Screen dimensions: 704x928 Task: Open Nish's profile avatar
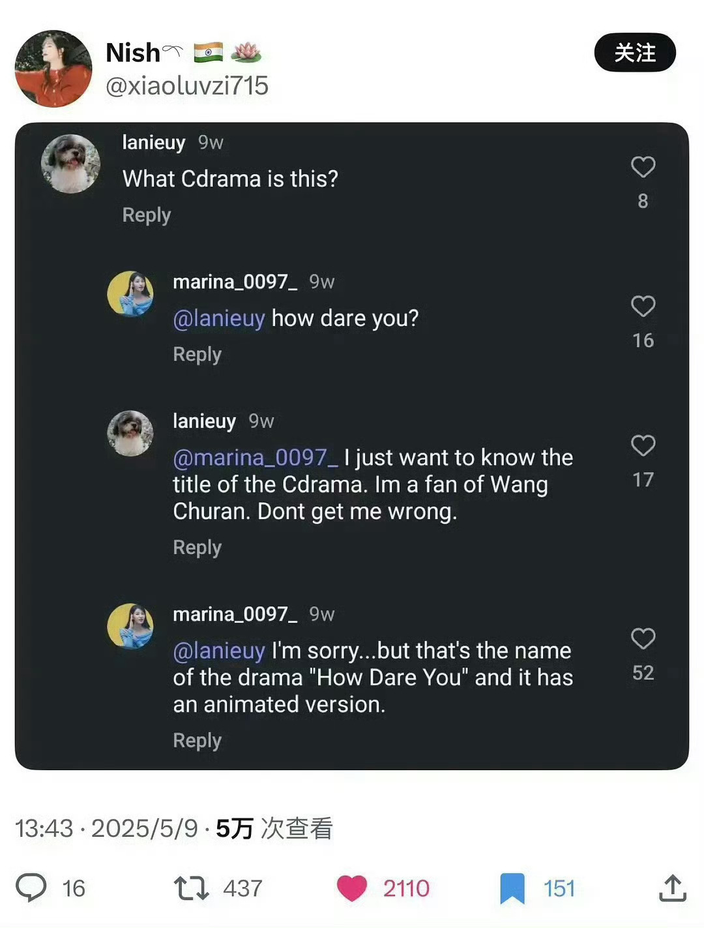(53, 68)
